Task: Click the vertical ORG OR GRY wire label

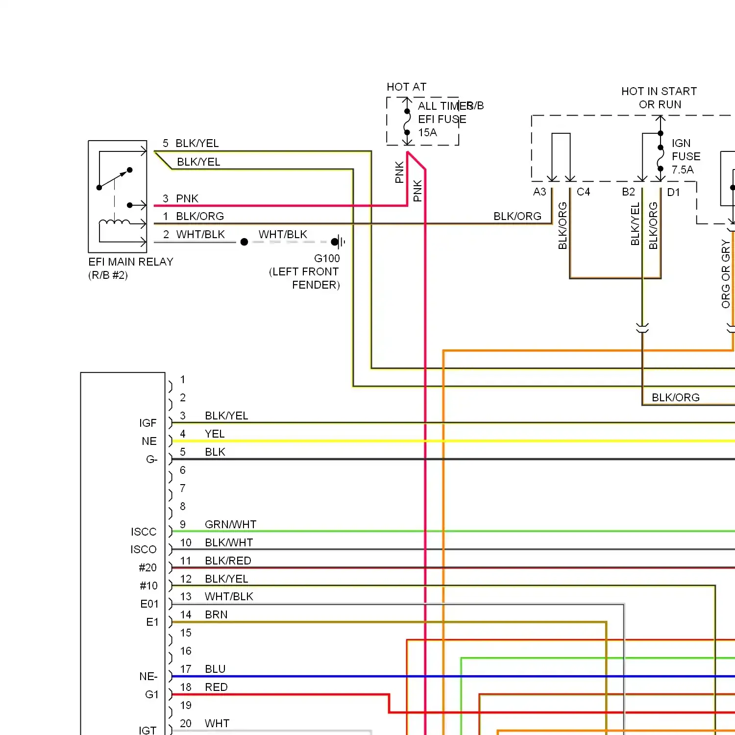Action: (x=726, y=273)
